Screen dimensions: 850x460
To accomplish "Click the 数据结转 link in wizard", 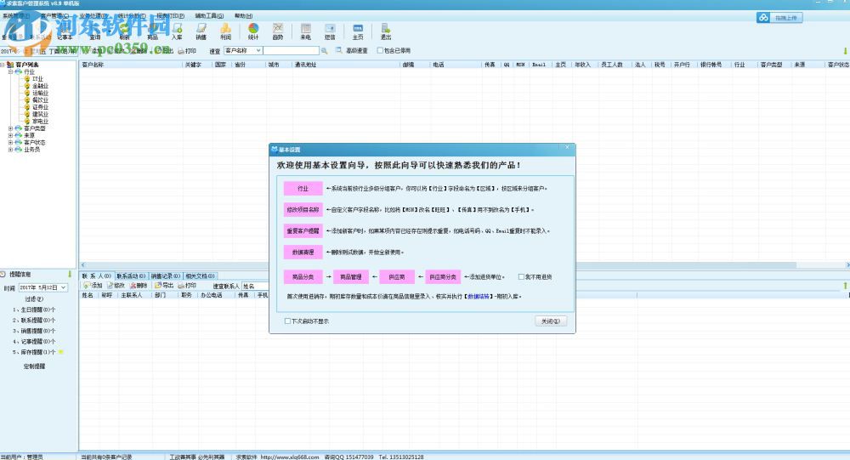I will [x=478, y=297].
